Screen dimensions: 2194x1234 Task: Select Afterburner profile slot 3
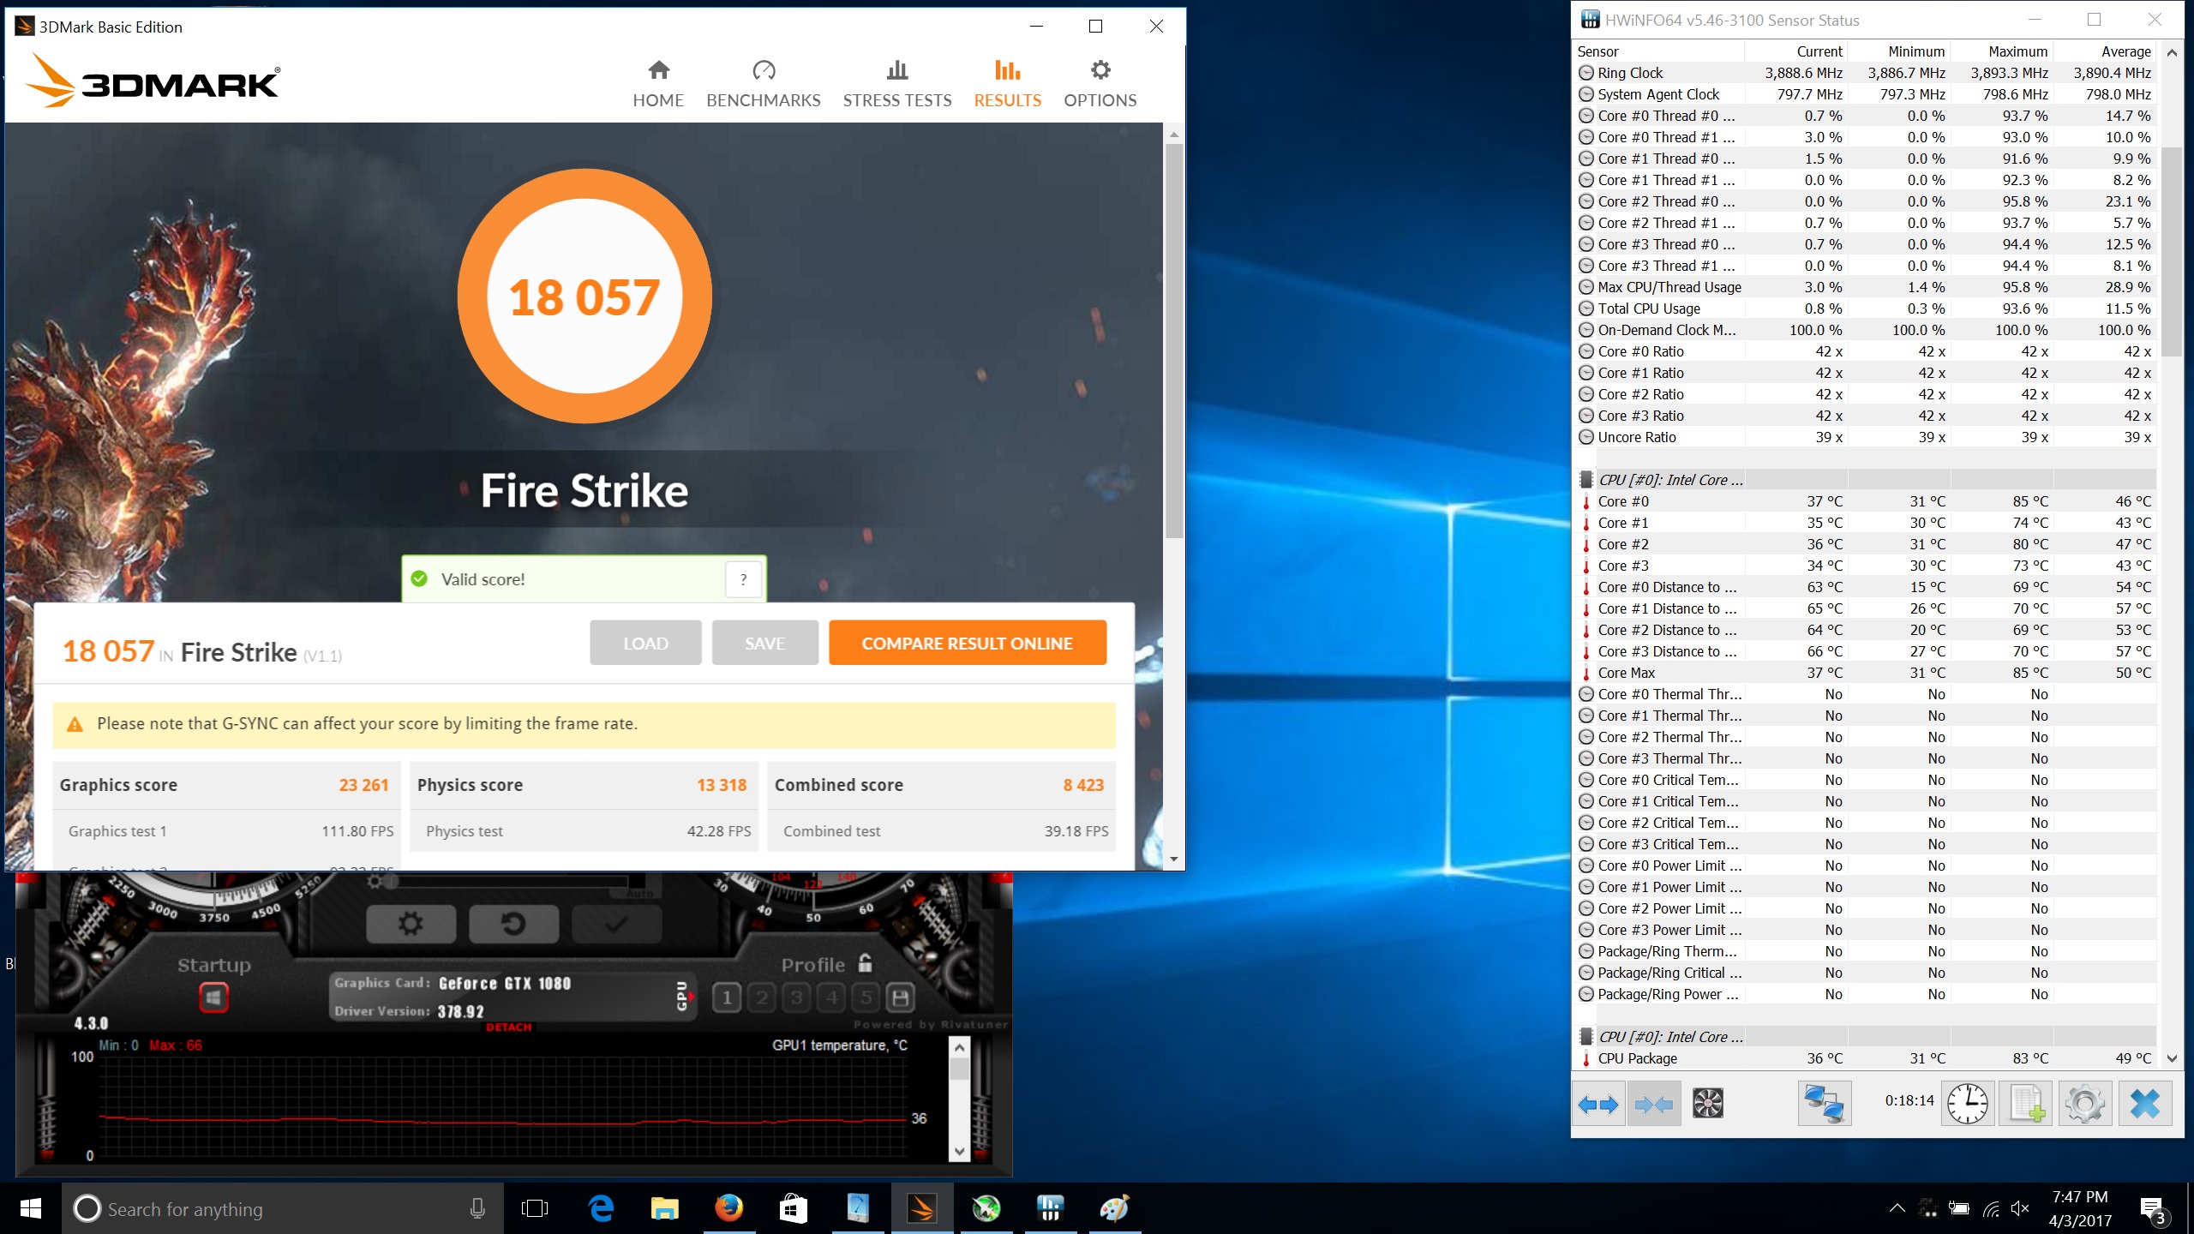(x=797, y=997)
